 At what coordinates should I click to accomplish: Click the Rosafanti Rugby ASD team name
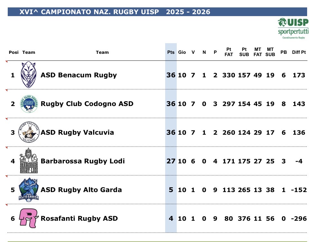point(79,218)
